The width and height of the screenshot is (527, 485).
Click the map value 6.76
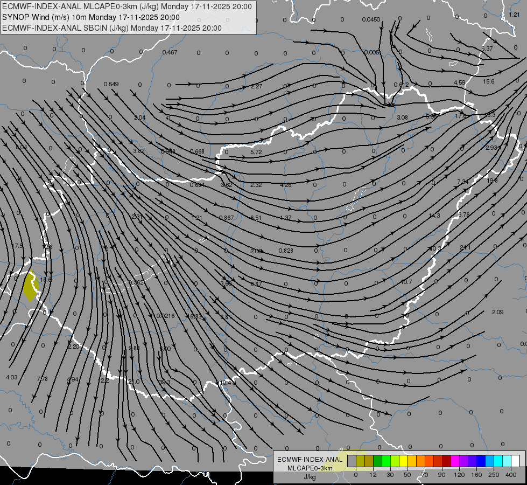tap(464, 214)
